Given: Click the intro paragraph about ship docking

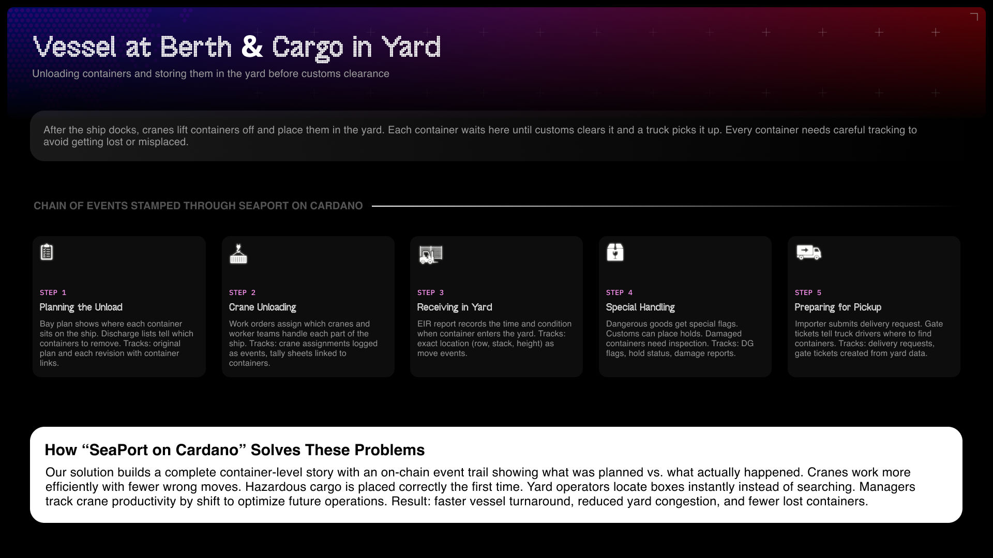Looking at the screenshot, I should pyautogui.click(x=480, y=135).
